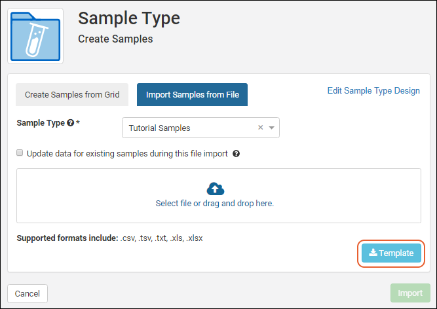The height and width of the screenshot is (309, 437).
Task: Click 'Select file or drag and drop here' text
Action: 214,204
